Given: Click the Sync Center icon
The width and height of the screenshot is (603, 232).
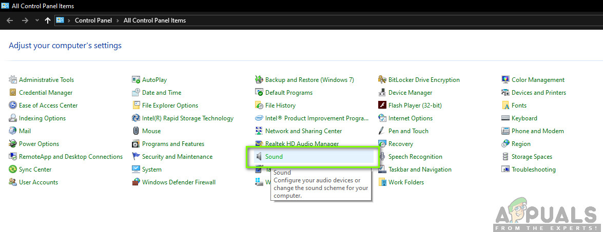Looking at the screenshot, I should point(13,170).
